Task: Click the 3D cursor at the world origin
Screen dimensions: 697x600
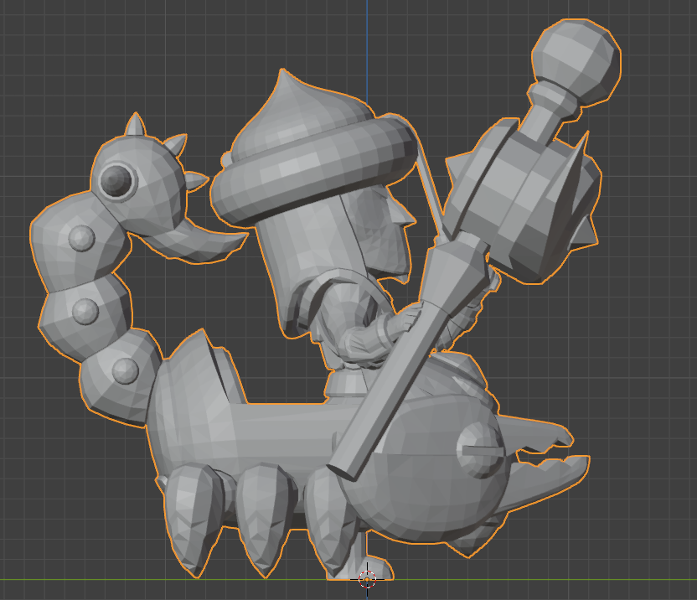Action: pyautogui.click(x=367, y=578)
